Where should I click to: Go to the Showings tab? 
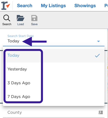[85, 6]
